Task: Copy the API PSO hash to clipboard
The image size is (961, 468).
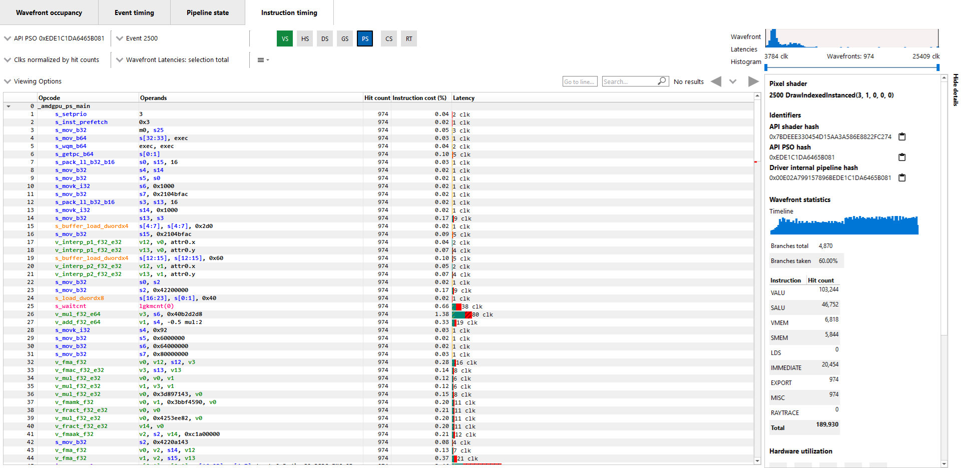Action: pos(902,157)
